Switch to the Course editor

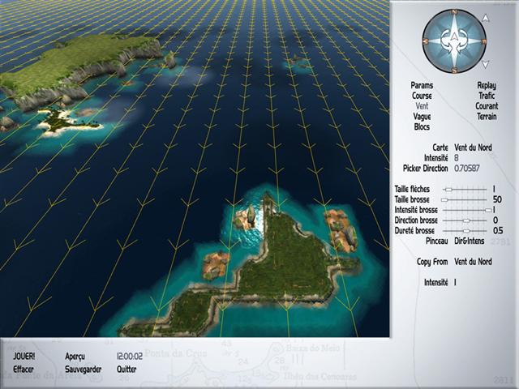(422, 96)
